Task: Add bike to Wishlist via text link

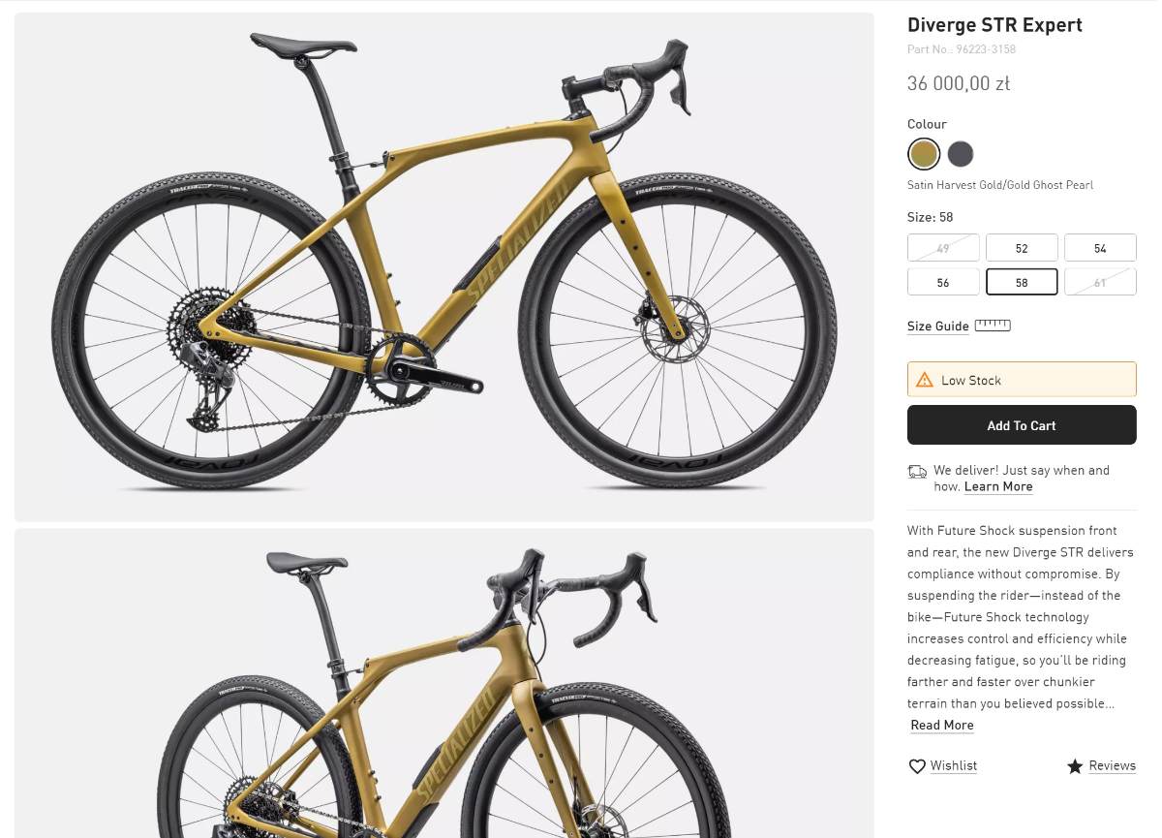Action: click(x=954, y=766)
